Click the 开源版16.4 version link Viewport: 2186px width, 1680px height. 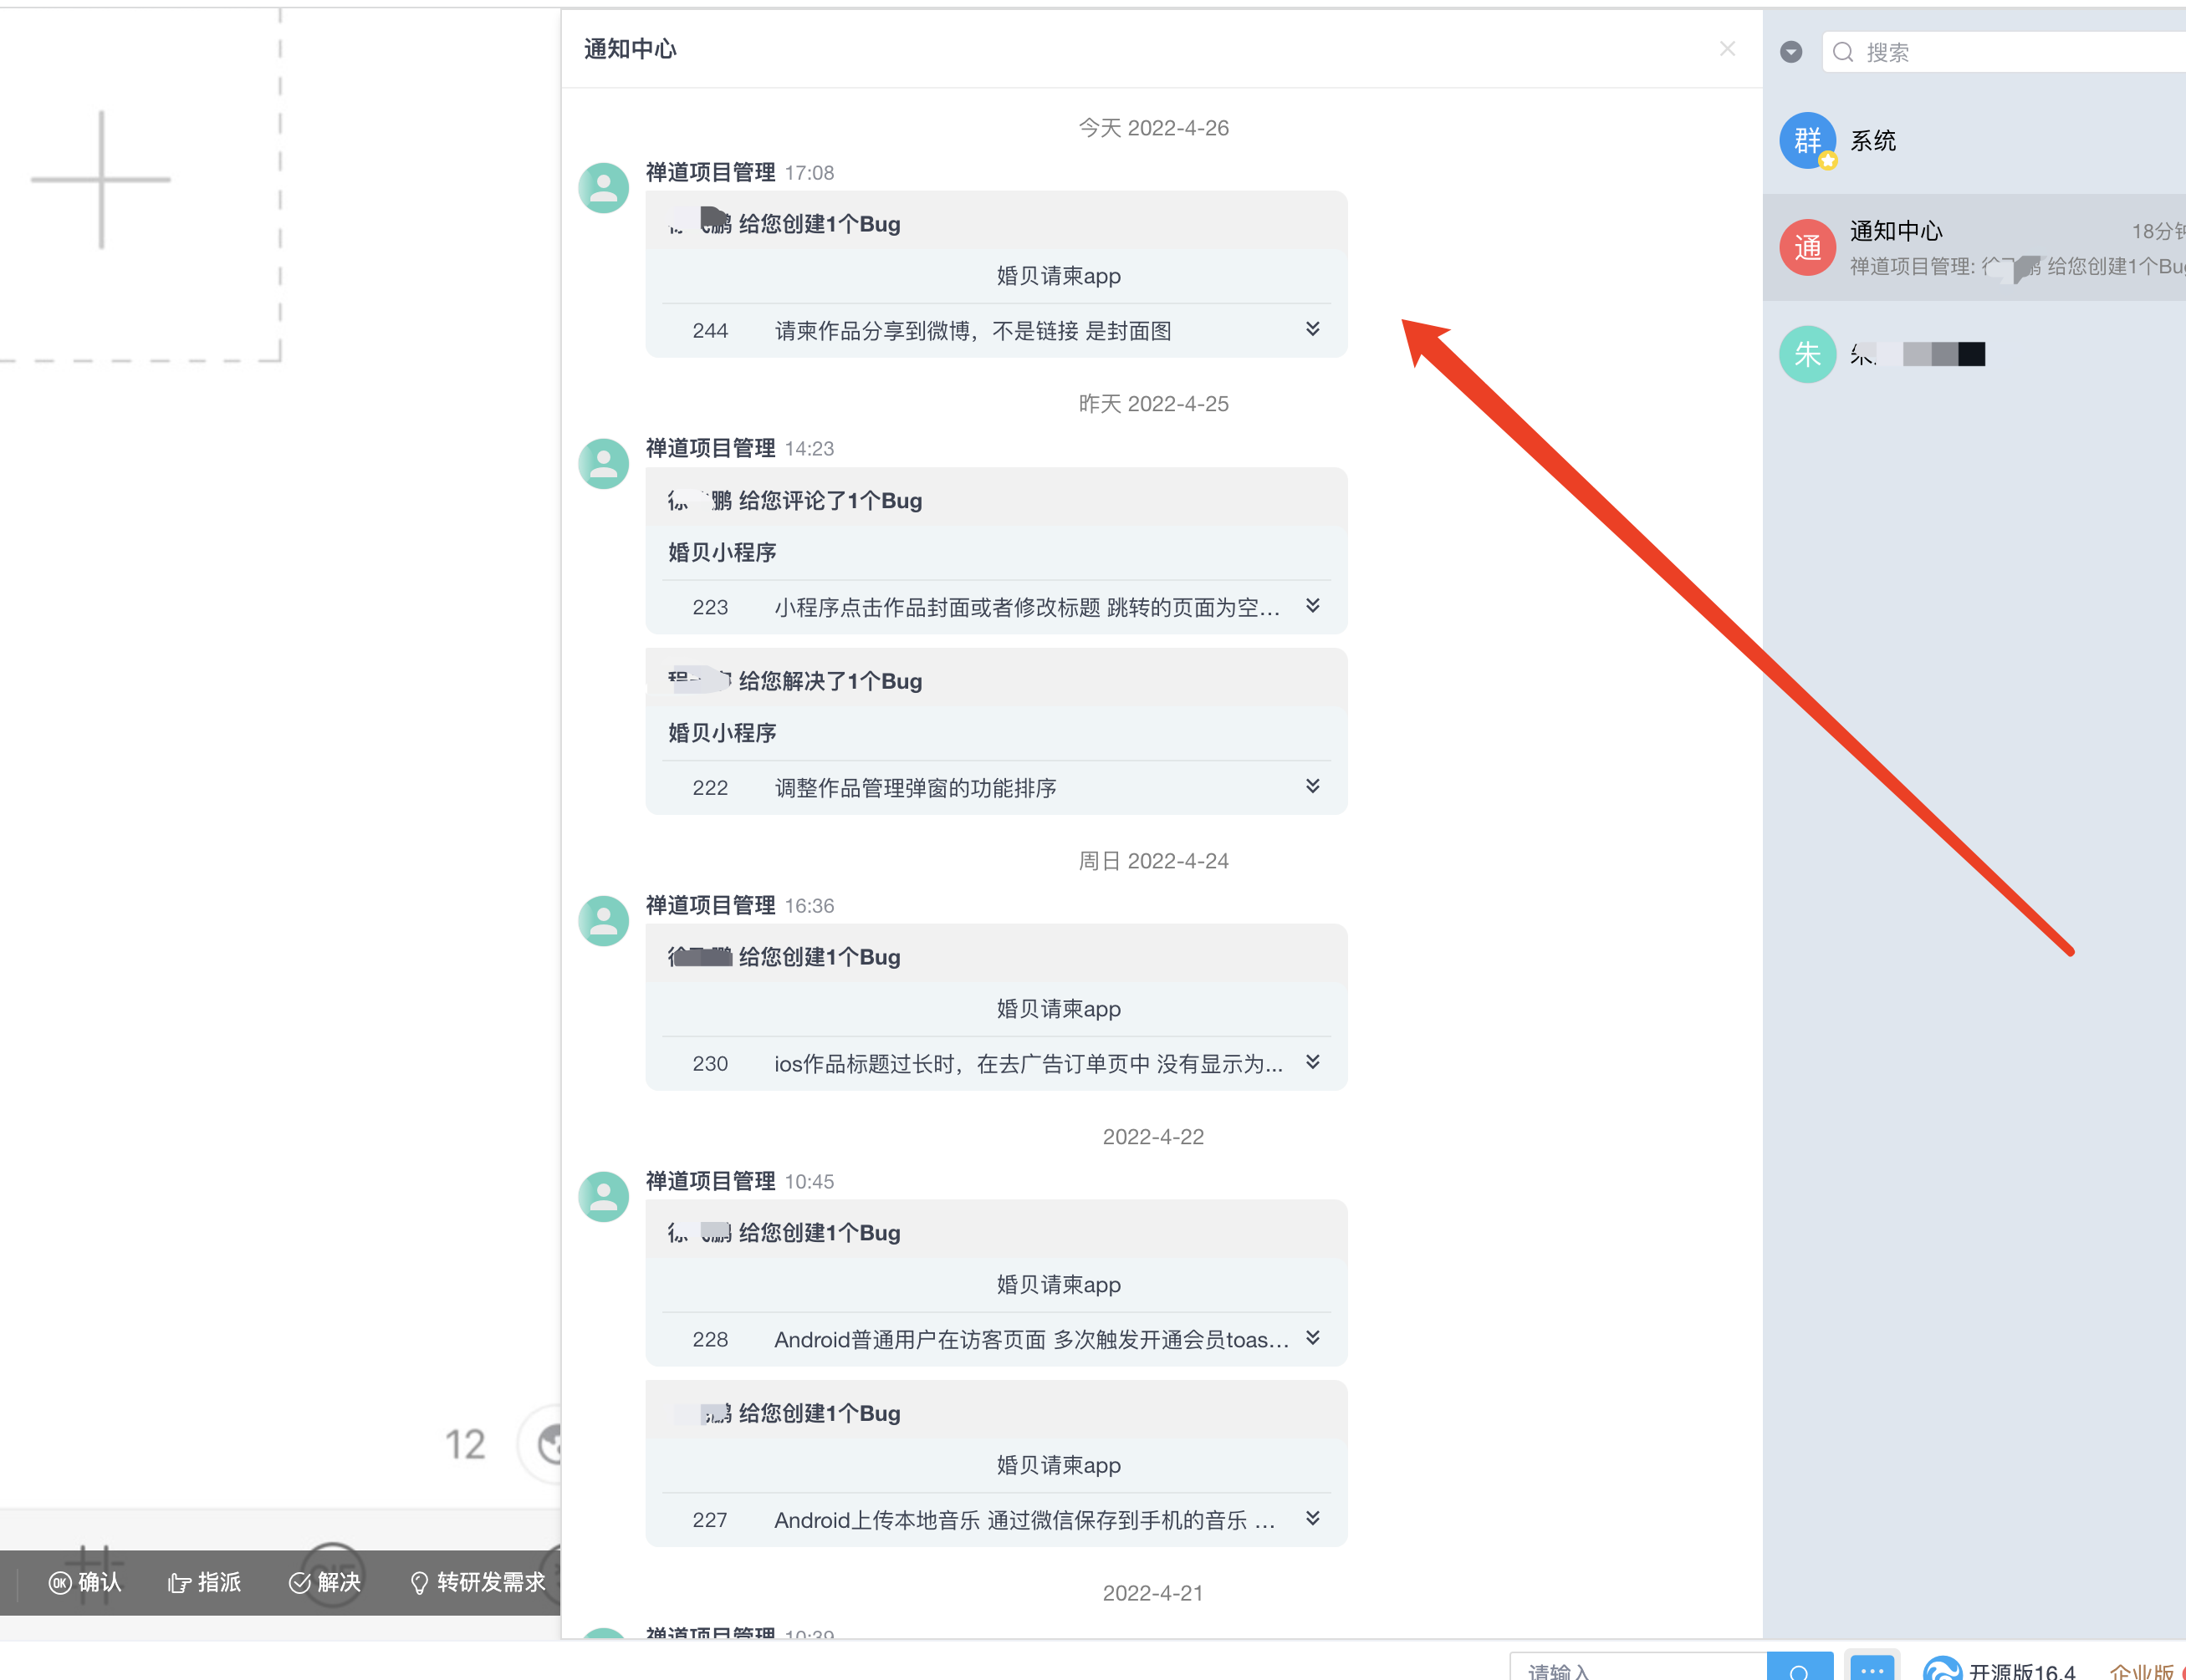[x=2021, y=1670]
